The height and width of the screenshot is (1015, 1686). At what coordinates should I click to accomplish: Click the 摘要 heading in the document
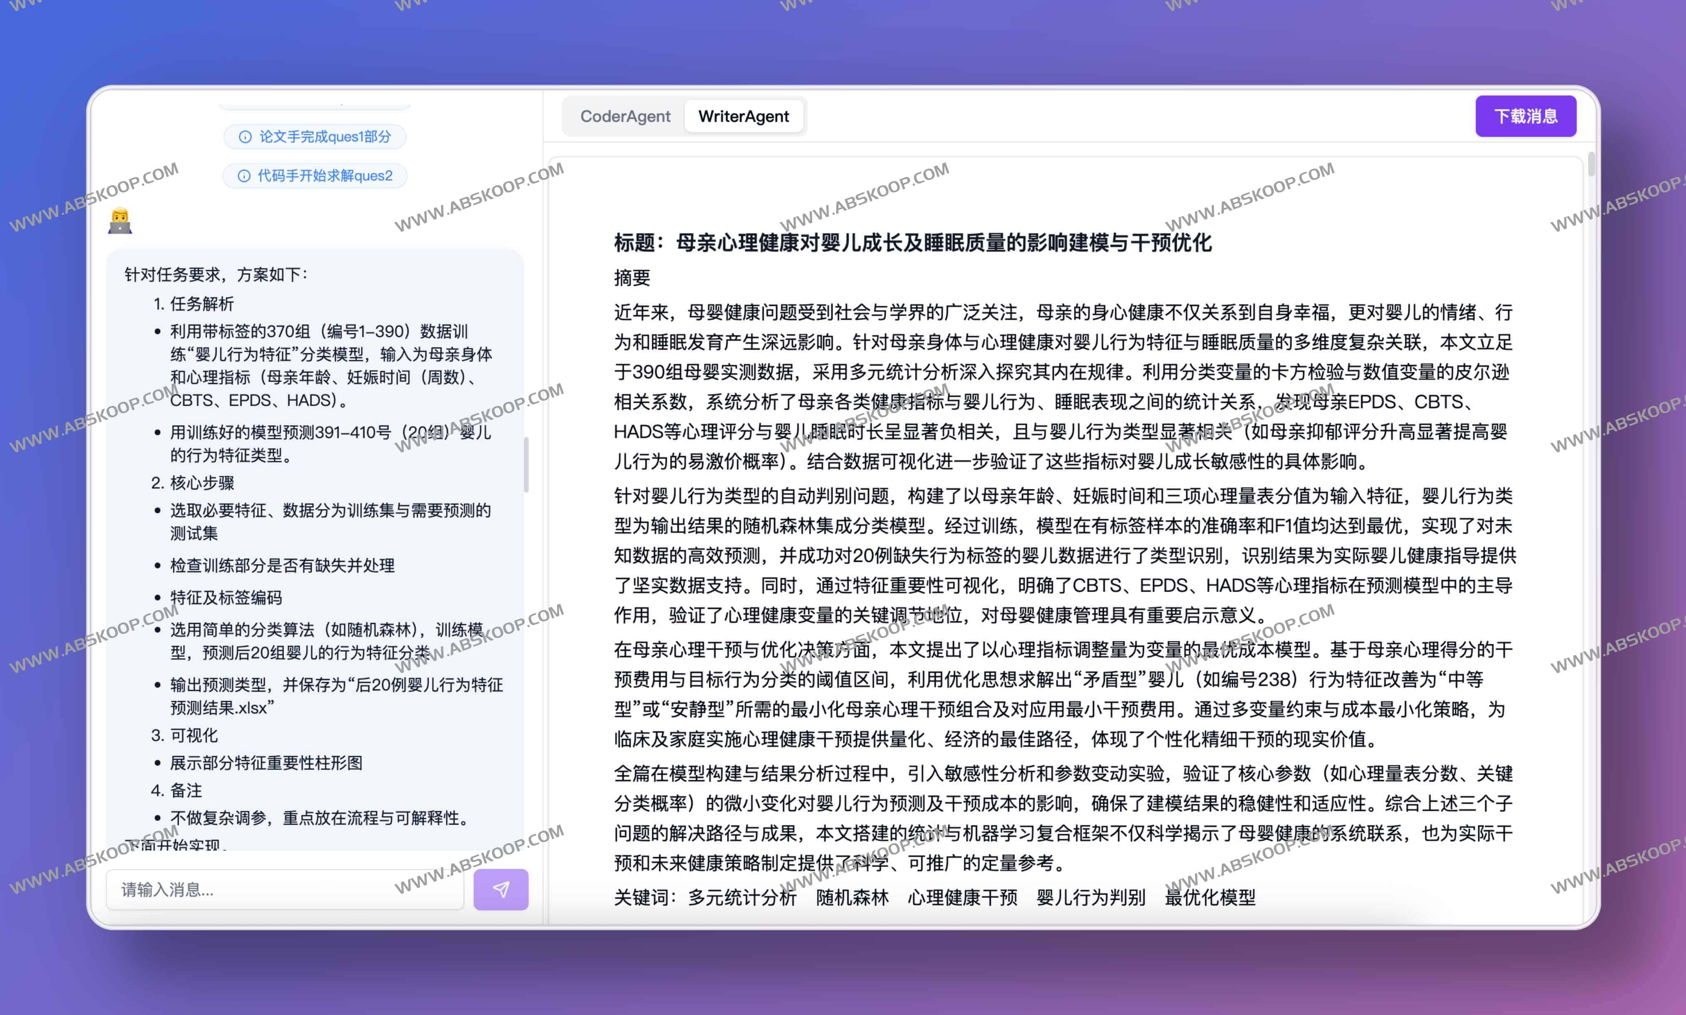(x=632, y=278)
